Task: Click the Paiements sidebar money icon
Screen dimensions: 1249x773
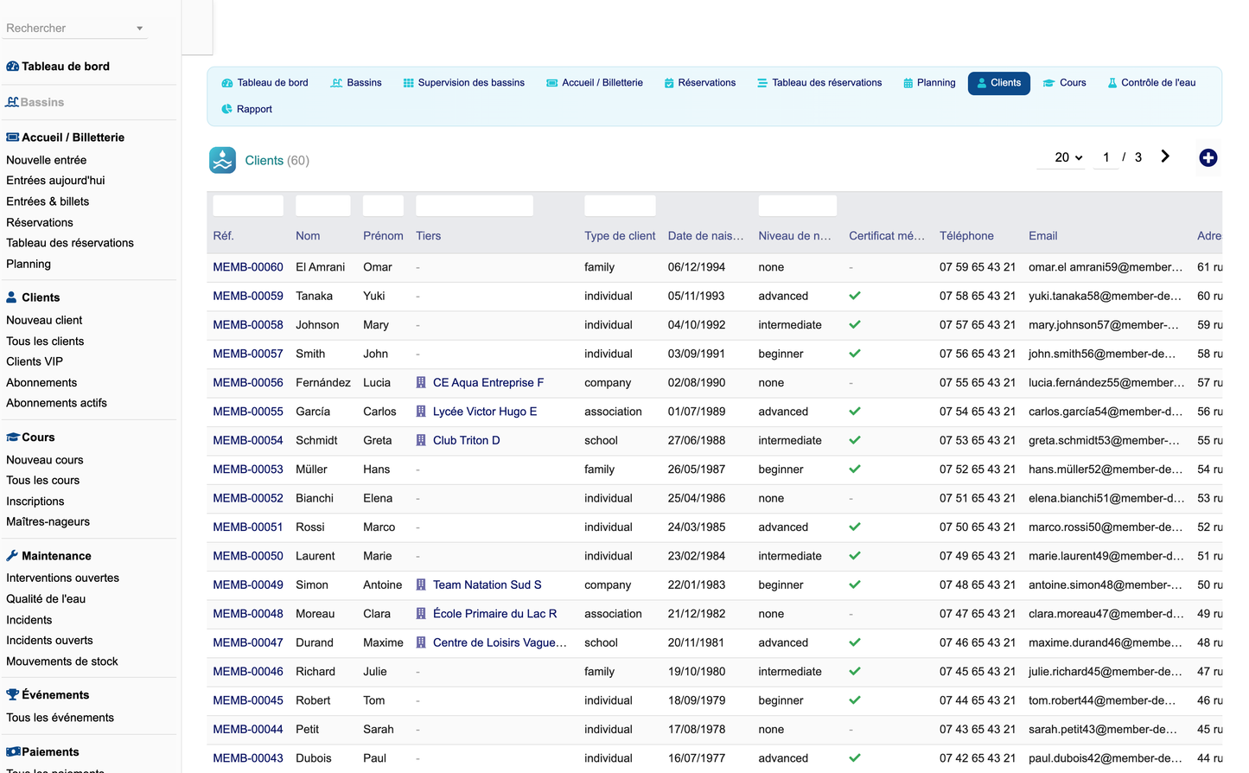Action: [x=13, y=752]
